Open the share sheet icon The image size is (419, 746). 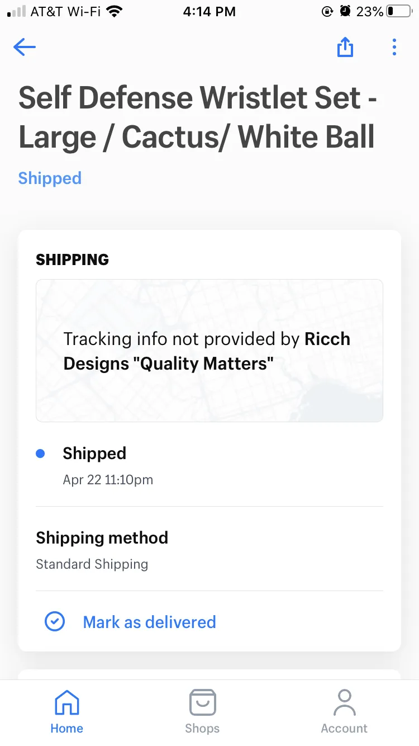pos(345,47)
